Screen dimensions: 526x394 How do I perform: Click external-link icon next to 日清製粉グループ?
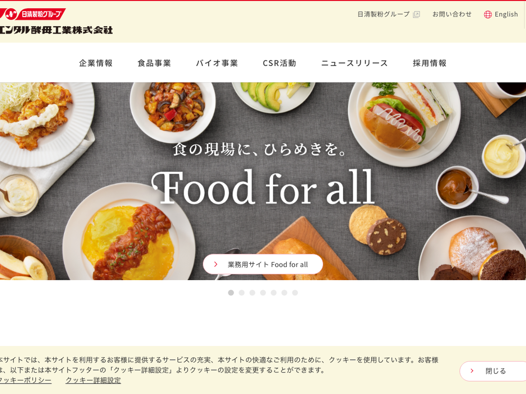click(x=416, y=14)
